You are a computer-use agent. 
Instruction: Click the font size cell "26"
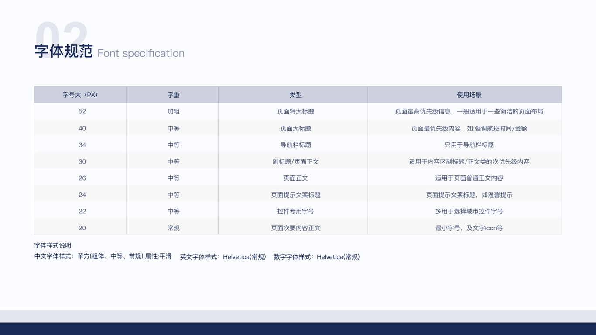[82, 178]
